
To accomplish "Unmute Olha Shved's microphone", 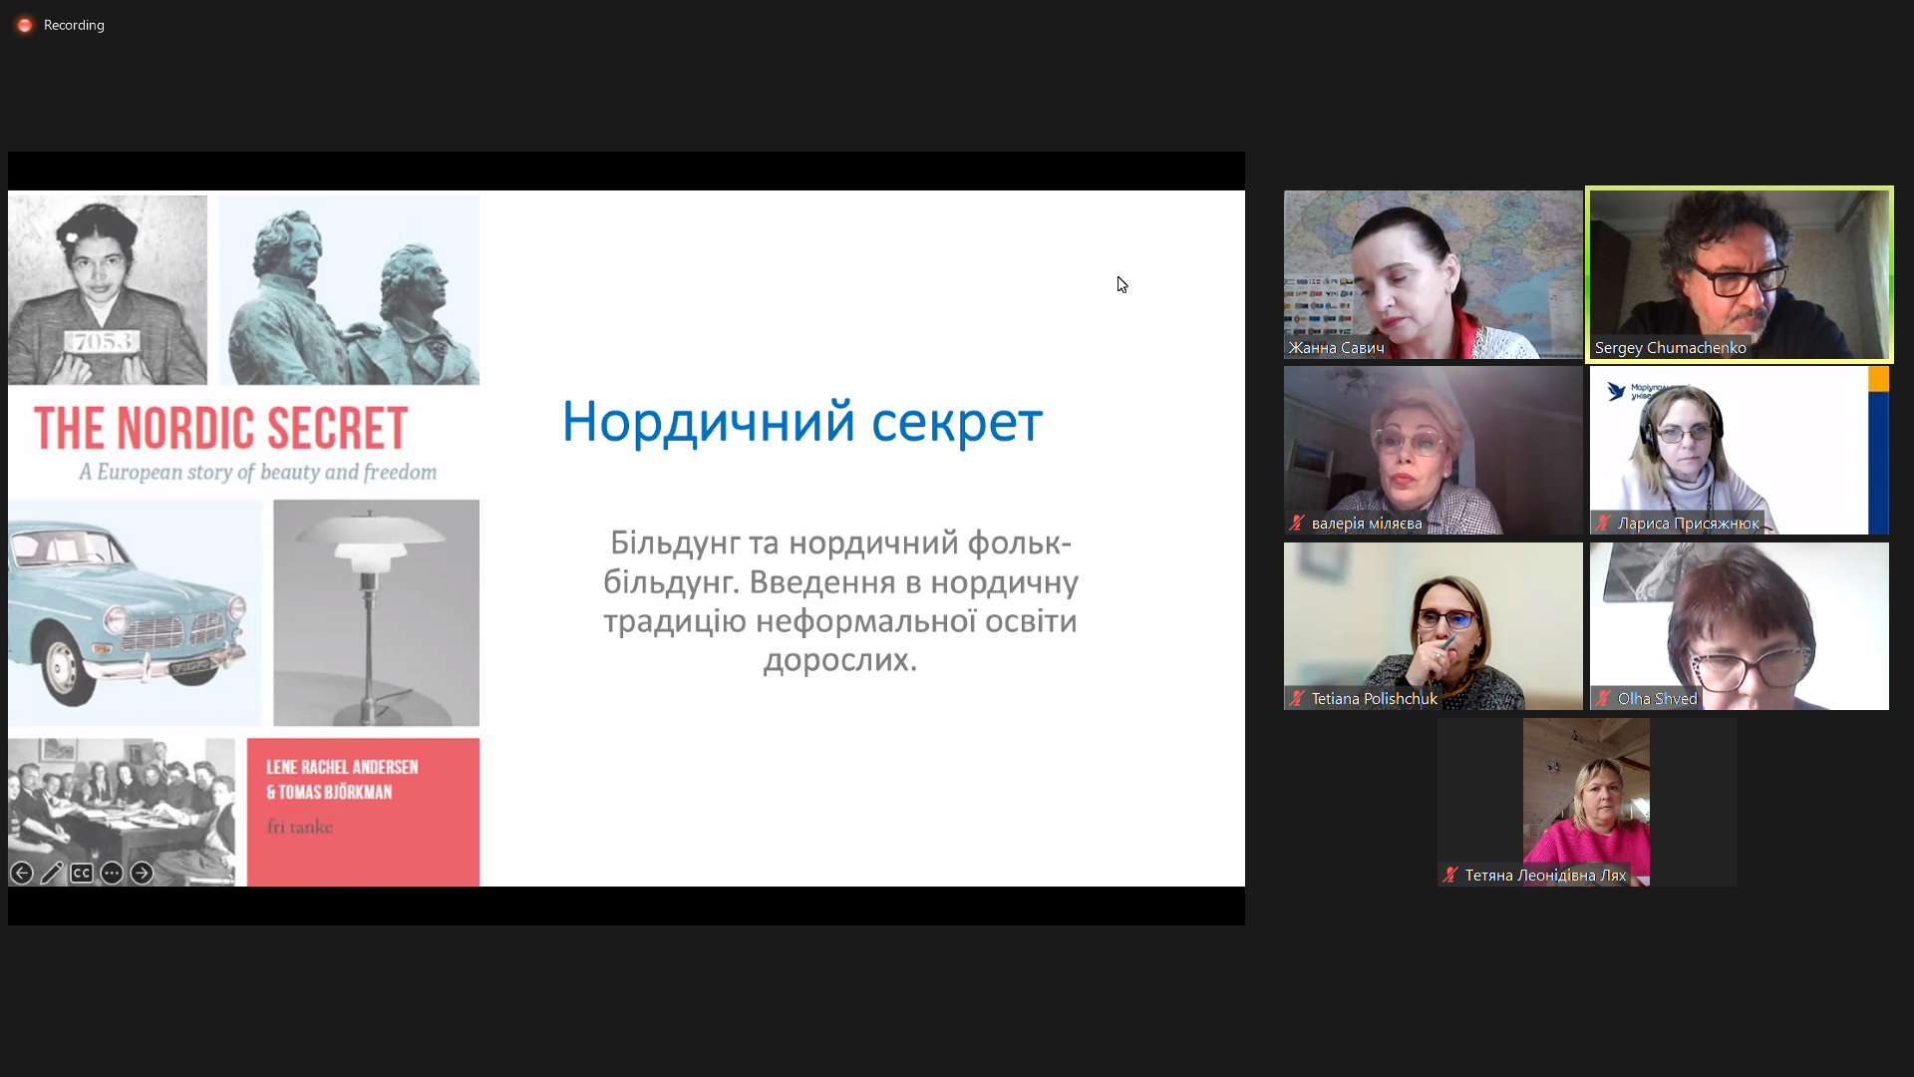I will 1602,698.
